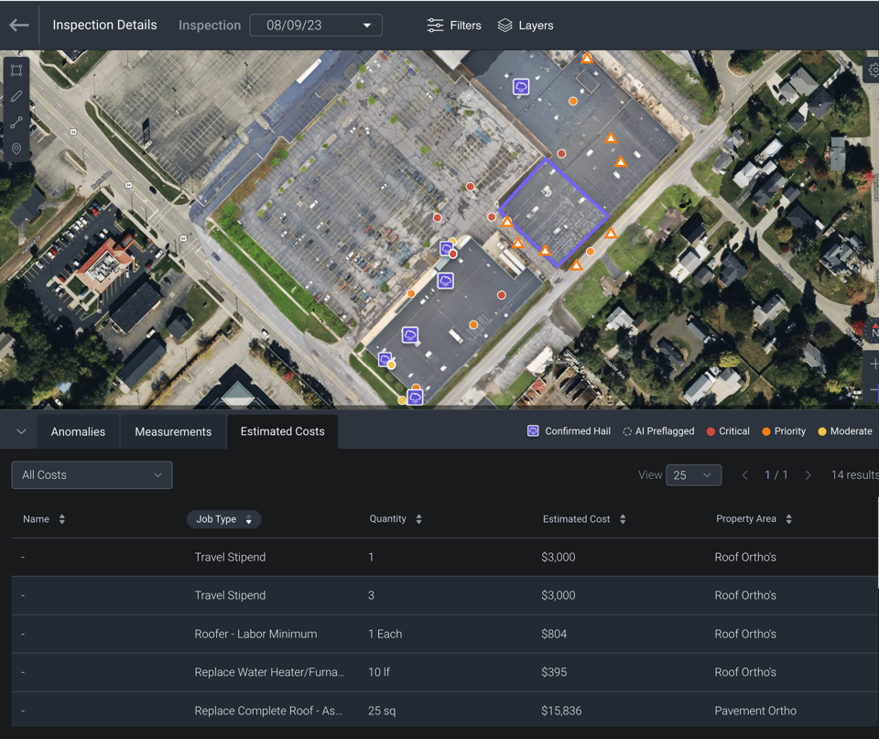Image resolution: width=879 pixels, height=739 pixels.
Task: Open the All Costs filter dropdown
Action: coord(92,474)
